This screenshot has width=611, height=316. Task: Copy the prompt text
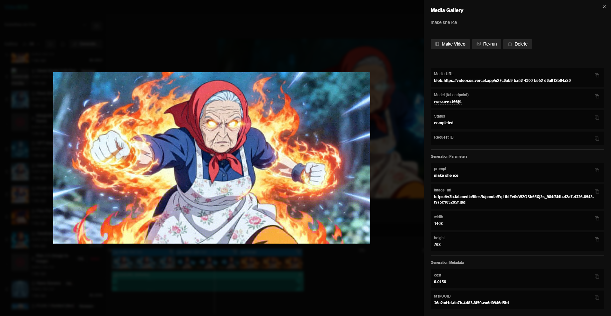click(x=597, y=170)
